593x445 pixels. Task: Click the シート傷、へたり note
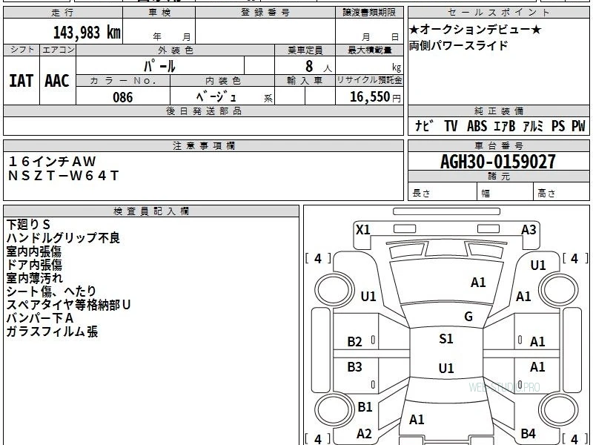(x=51, y=291)
